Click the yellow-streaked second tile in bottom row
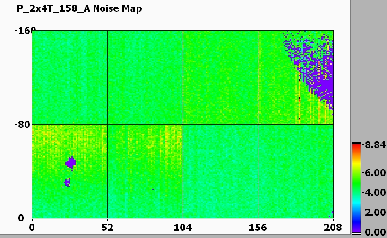Image resolution: width=387 pixels, height=238 pixels. pos(145,171)
